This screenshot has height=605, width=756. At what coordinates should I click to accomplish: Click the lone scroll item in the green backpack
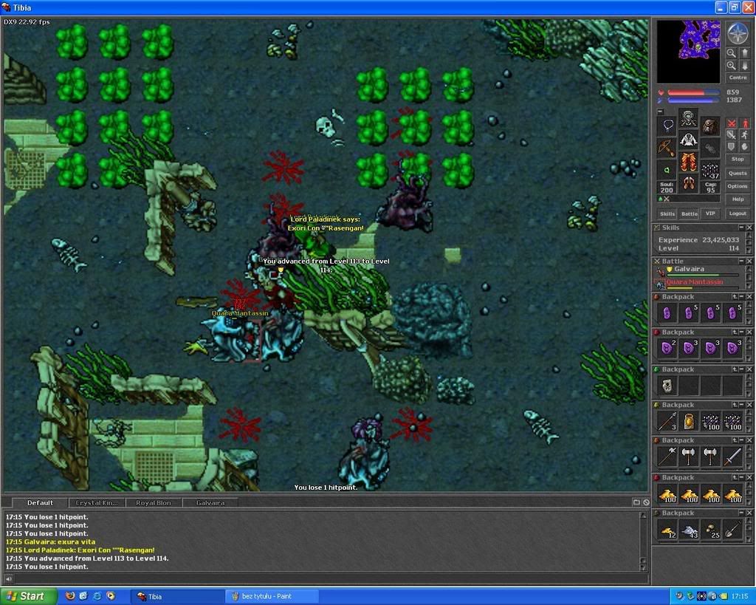[667, 386]
